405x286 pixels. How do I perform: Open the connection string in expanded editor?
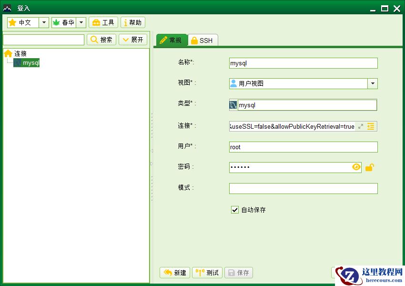(x=361, y=126)
